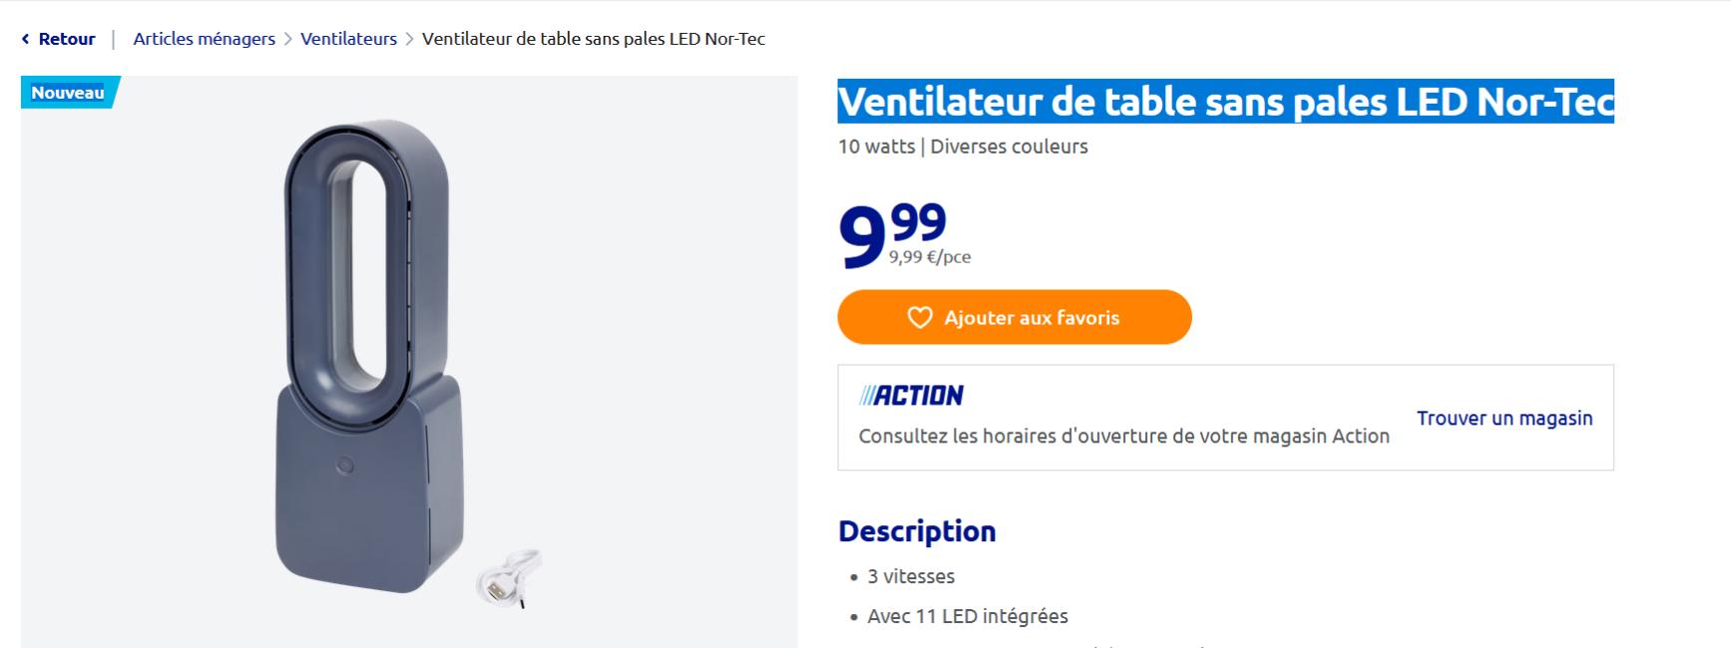
Task: Click the Retour link
Action: coord(66,38)
